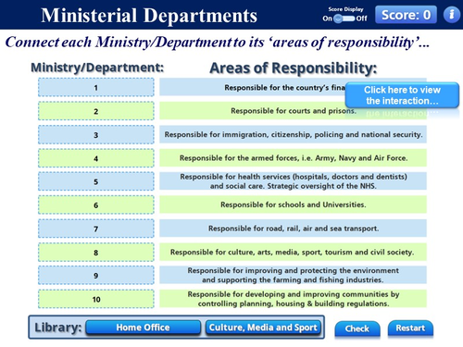
Task: Pick the drop slot numbered 8
Action: 96,253
